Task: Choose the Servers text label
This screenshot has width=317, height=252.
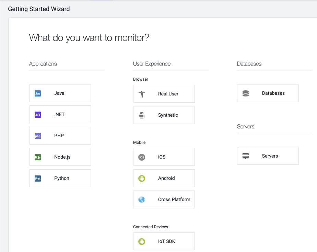Action: click(x=270, y=156)
